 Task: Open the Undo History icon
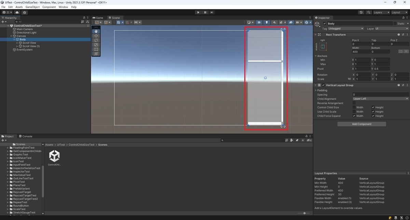361,12
